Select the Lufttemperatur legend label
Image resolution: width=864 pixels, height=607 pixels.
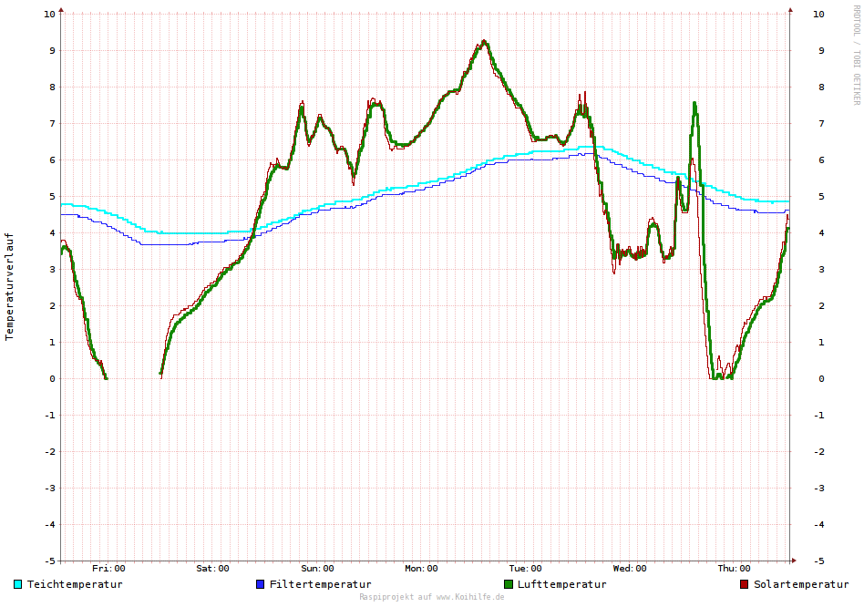point(561,584)
